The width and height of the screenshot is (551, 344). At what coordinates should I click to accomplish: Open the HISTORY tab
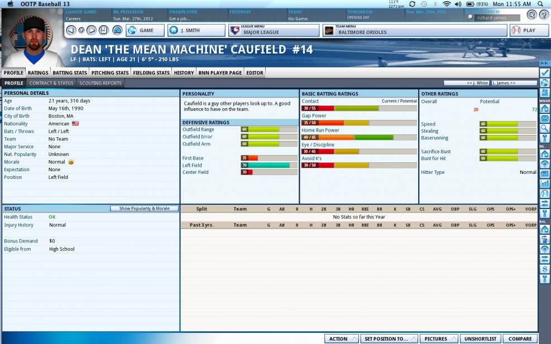(184, 72)
